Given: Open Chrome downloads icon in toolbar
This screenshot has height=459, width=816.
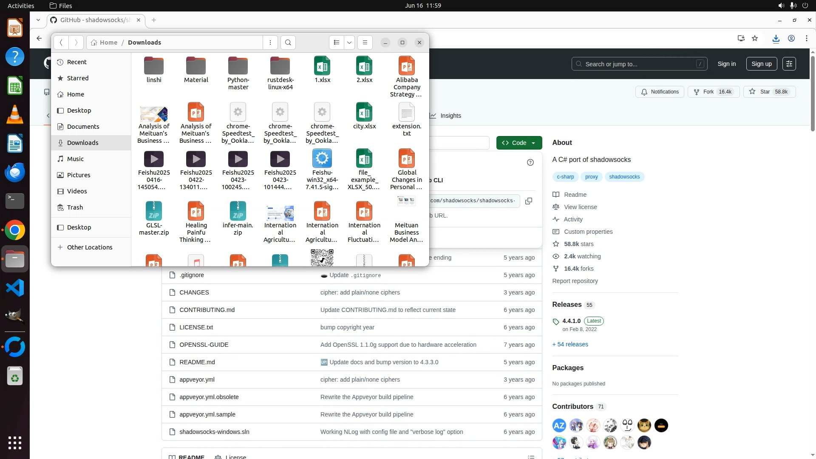Looking at the screenshot, I should (x=776, y=39).
